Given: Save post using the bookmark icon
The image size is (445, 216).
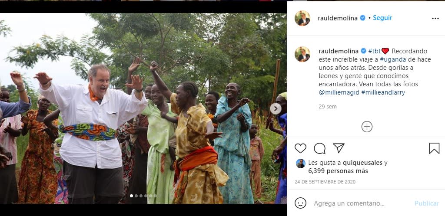Looking at the screenshot, I should coord(434,148).
